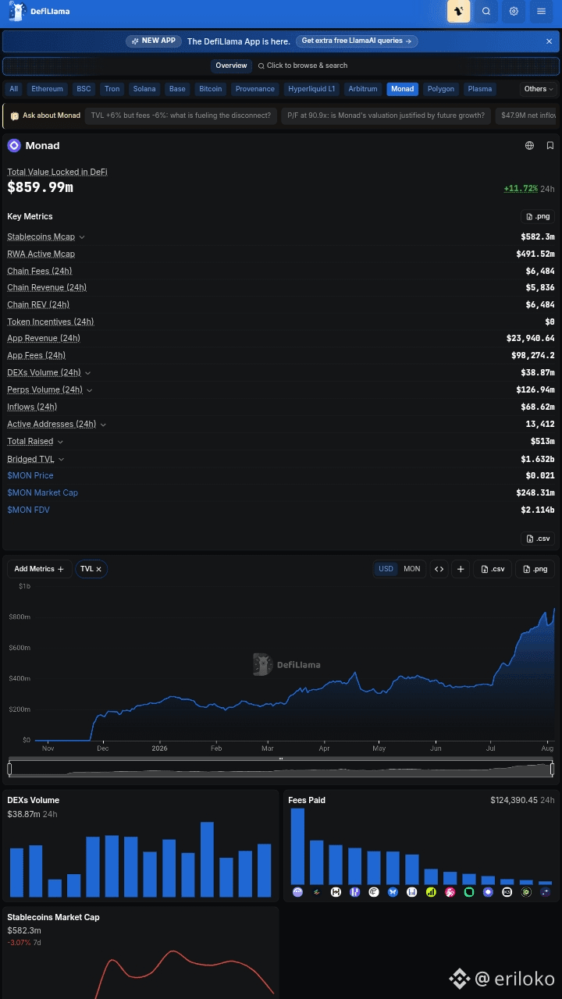Viewport: 562px width, 999px height.
Task: Switch to the Hyperliquid L1 tab
Action: tap(311, 89)
